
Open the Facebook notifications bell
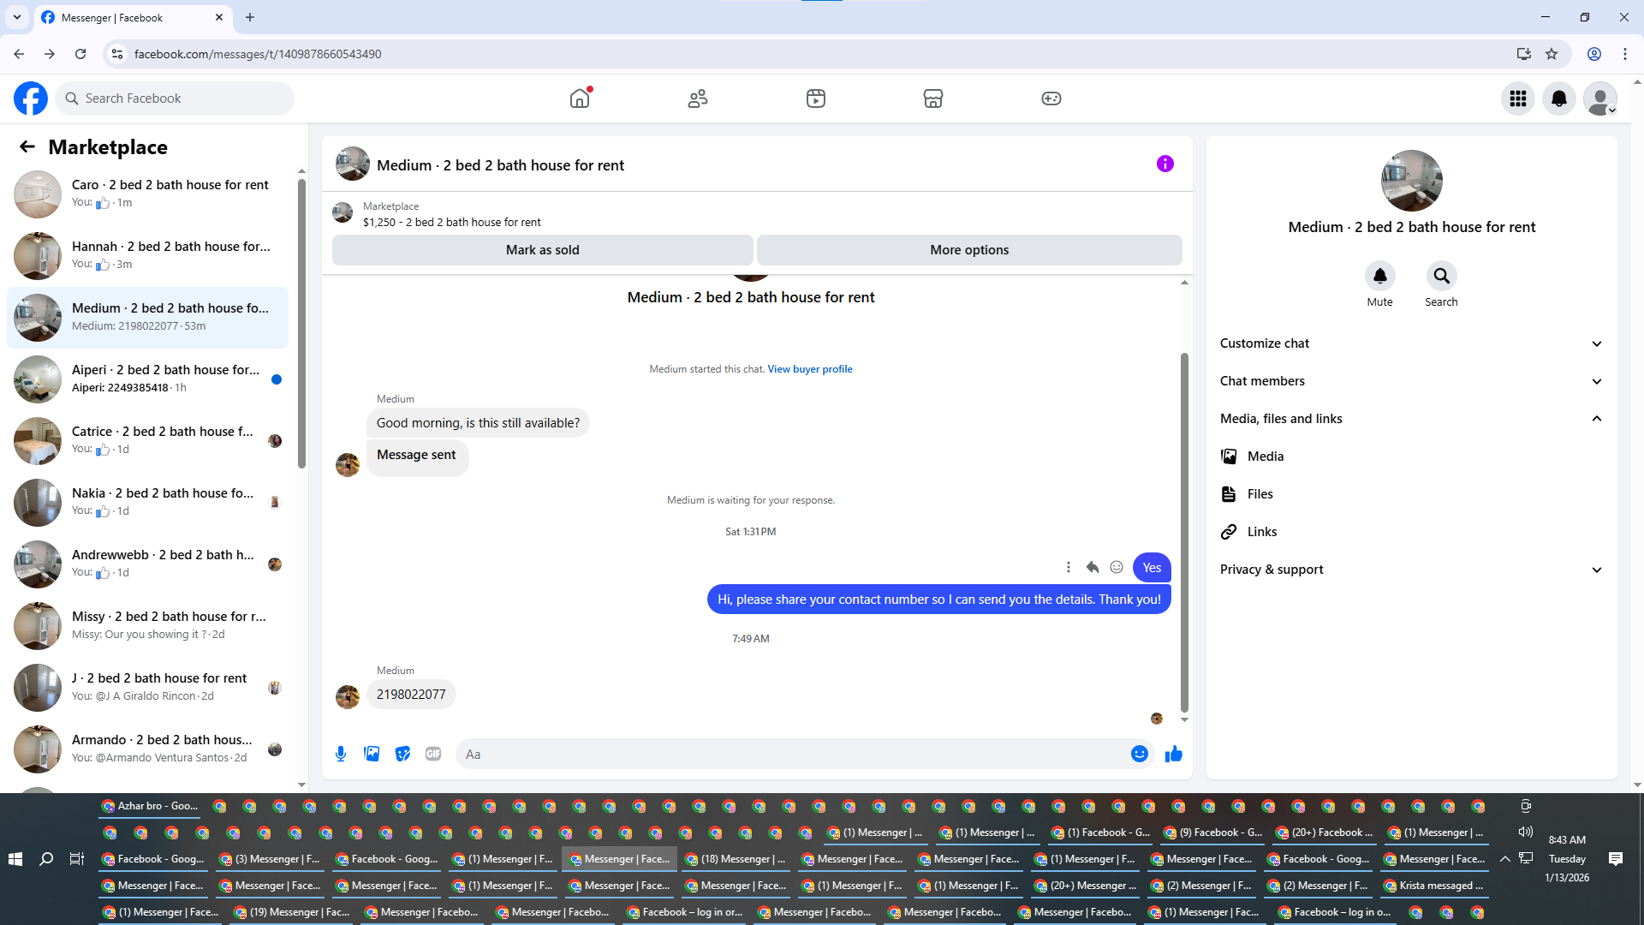pos(1558,98)
